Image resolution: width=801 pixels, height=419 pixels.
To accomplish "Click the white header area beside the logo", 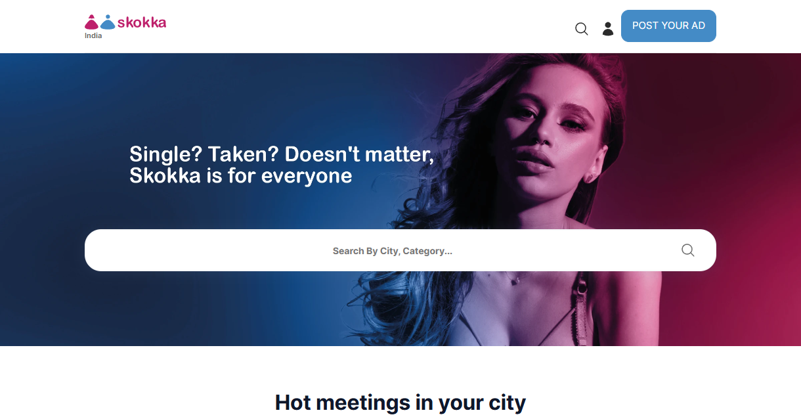I will click(x=368, y=26).
